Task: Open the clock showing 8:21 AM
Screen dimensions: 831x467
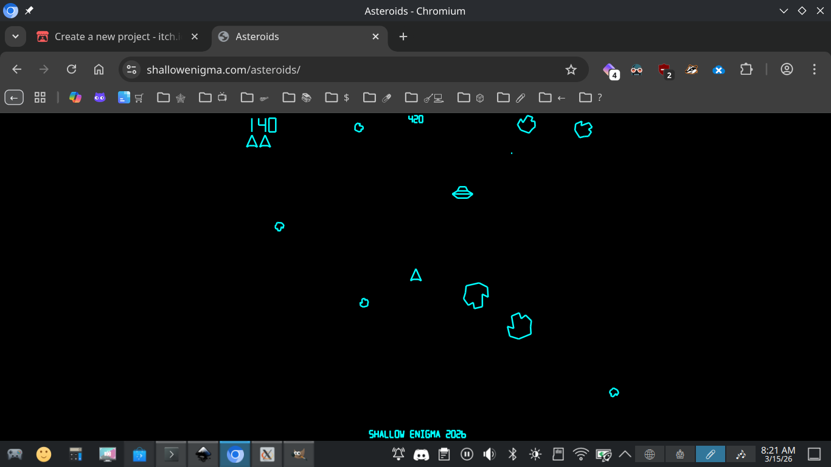Action: click(778, 454)
